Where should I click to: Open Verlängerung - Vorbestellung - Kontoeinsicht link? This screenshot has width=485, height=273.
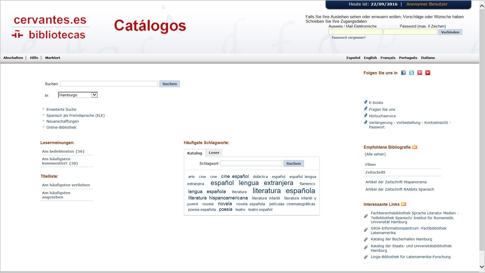[409, 125]
